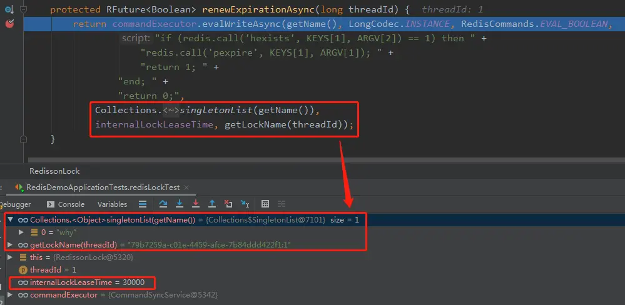The width and height of the screenshot is (625, 305).
Task: Click the RedissonLock breadcrumb
Action: coord(54,171)
